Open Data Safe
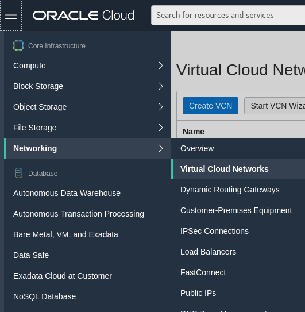The image size is (305, 312). [x=31, y=255]
